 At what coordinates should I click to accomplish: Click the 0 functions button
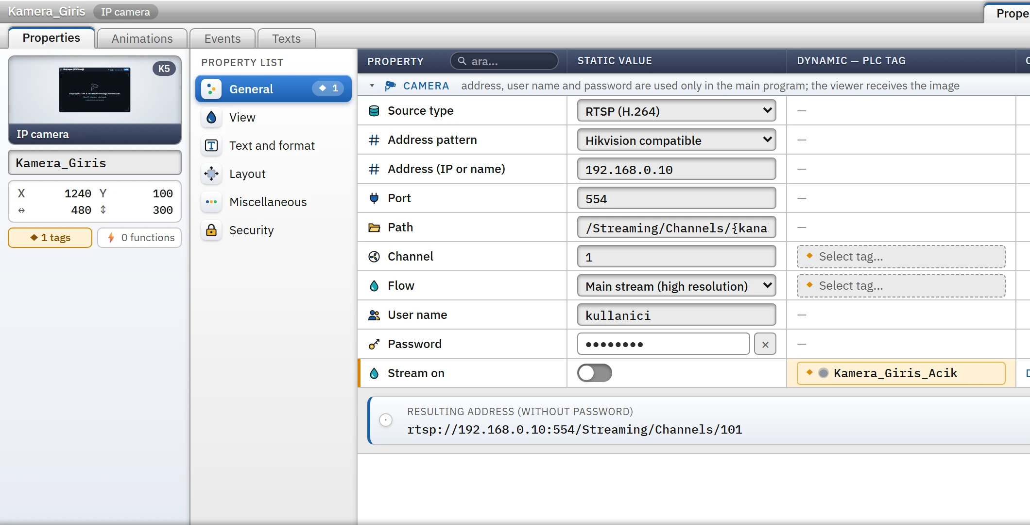[x=139, y=238]
